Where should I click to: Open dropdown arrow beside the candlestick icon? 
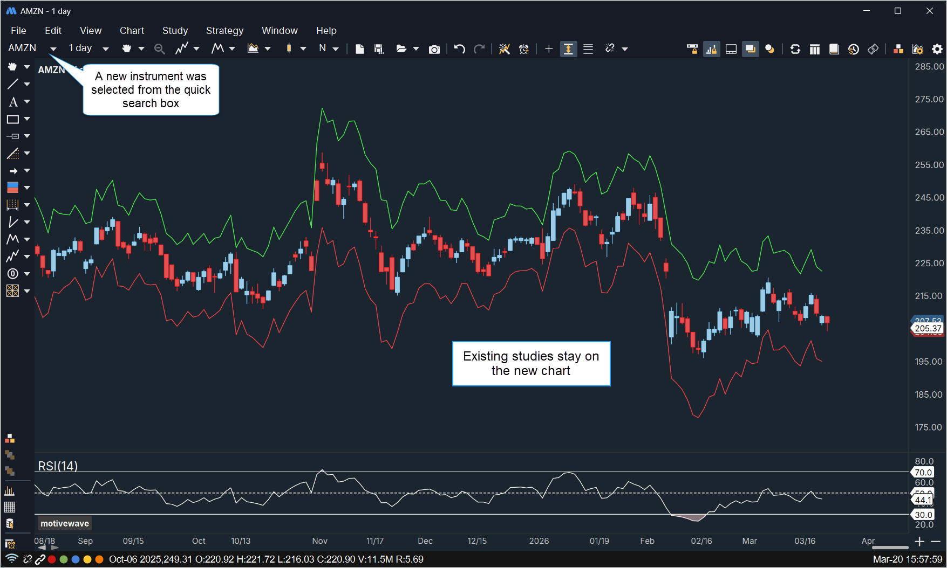coord(303,49)
